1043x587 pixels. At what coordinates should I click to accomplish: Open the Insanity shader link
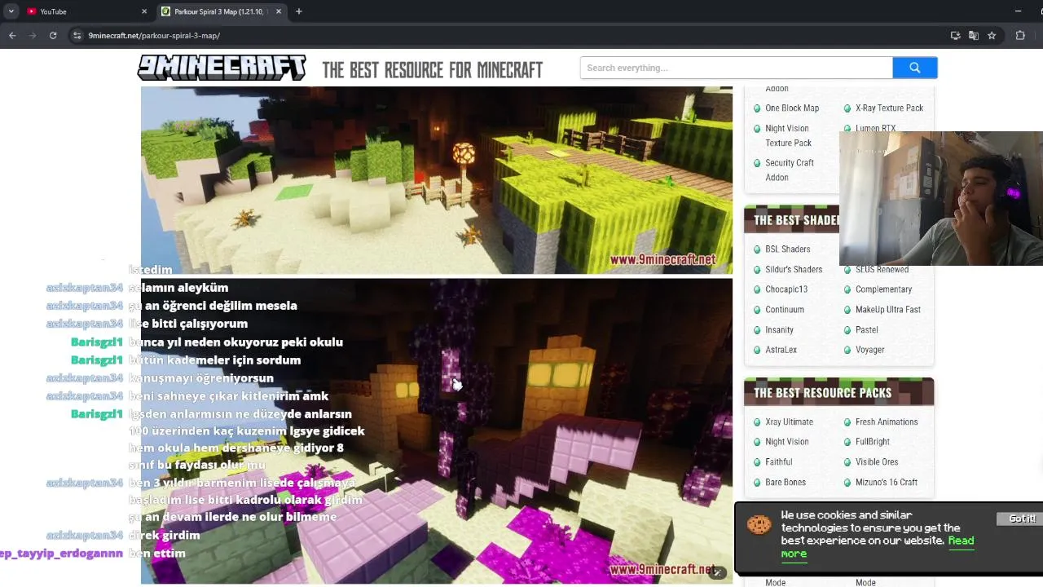pos(779,329)
